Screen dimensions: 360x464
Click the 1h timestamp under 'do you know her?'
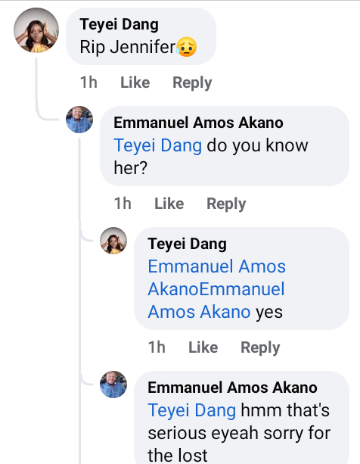[123, 204]
